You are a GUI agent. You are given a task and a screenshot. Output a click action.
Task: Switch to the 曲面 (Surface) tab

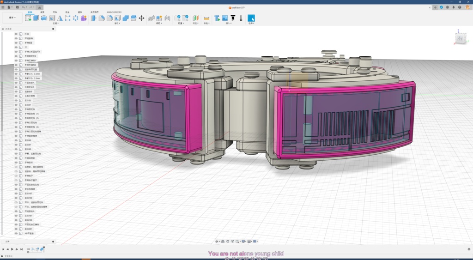point(42,12)
